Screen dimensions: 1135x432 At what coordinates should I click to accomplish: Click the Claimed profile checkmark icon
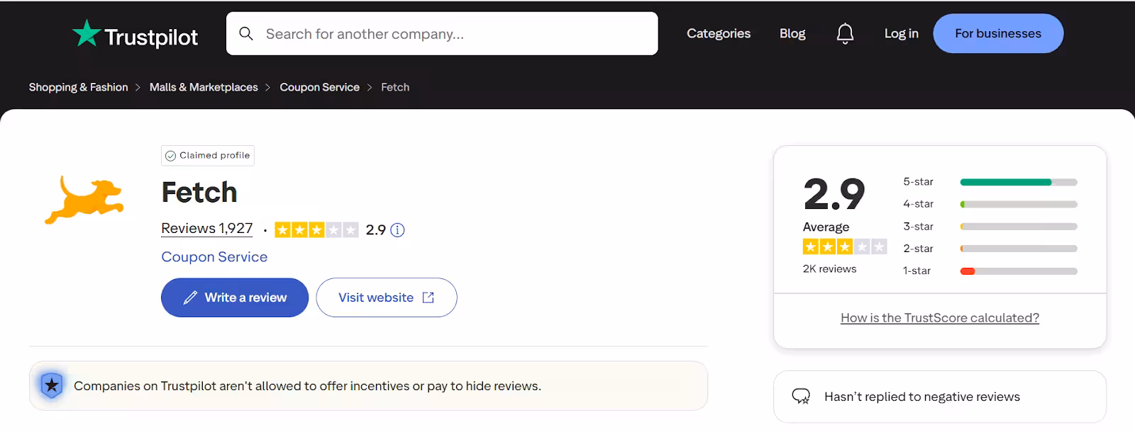[170, 156]
